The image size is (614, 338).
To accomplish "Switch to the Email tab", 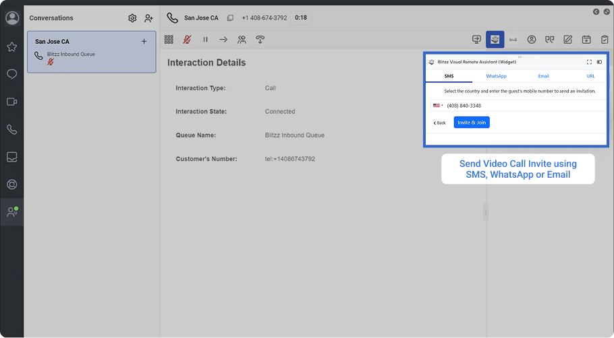I will 543,77.
